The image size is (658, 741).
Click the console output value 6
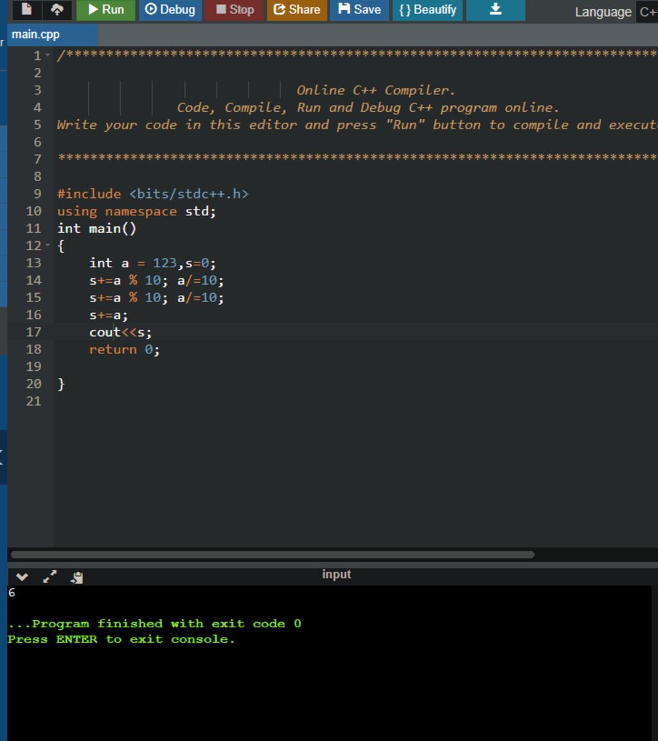(12, 593)
